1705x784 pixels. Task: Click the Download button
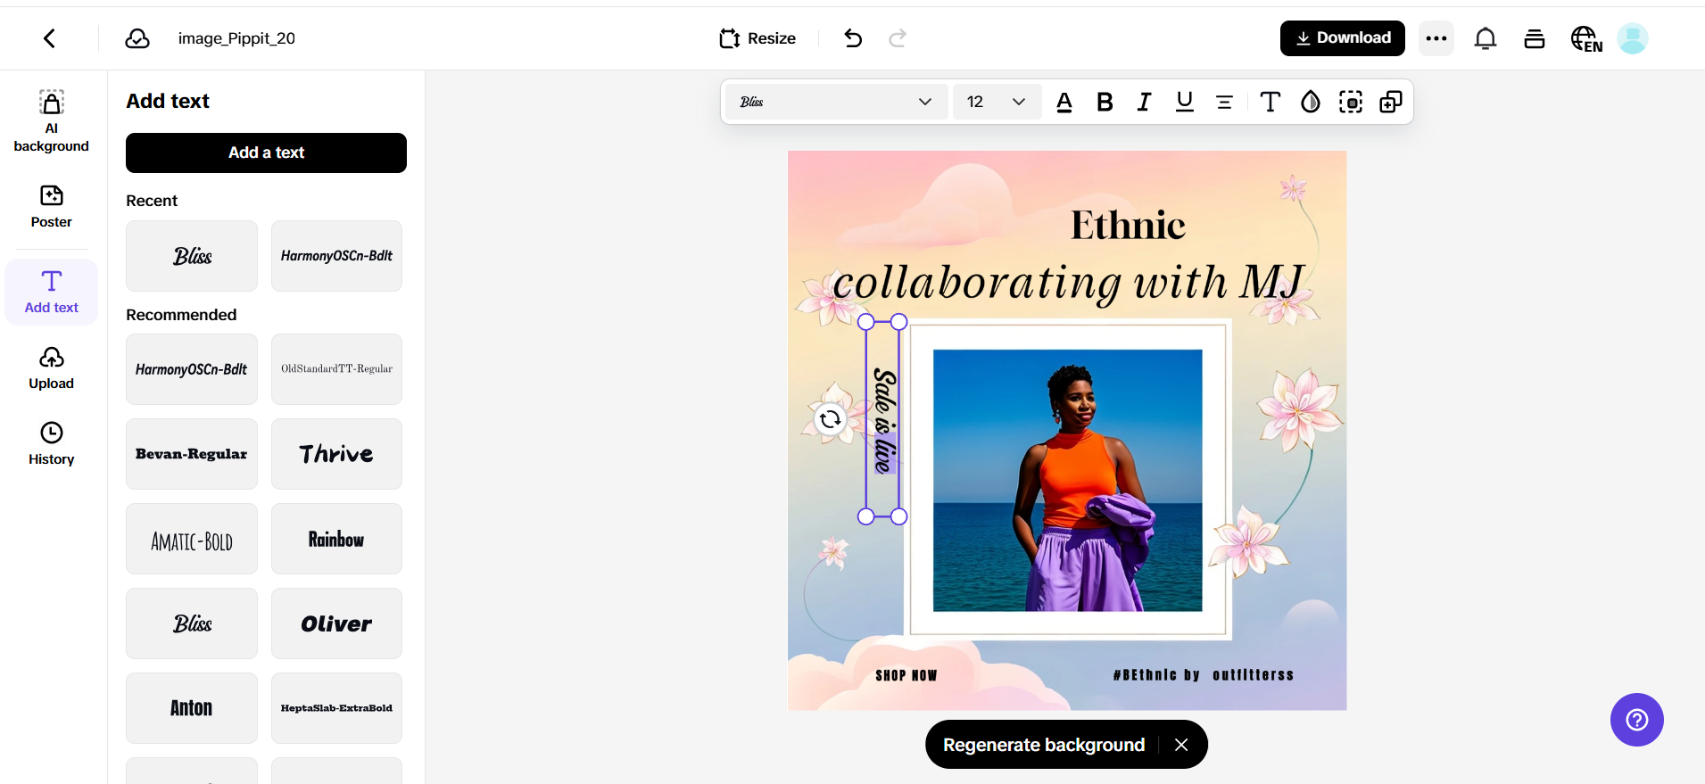[x=1342, y=38]
